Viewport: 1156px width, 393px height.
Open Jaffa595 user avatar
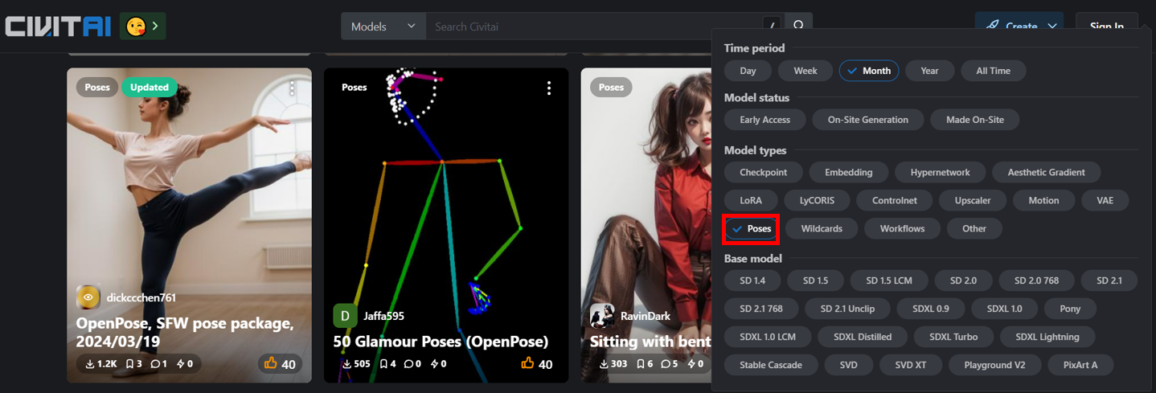click(x=346, y=316)
